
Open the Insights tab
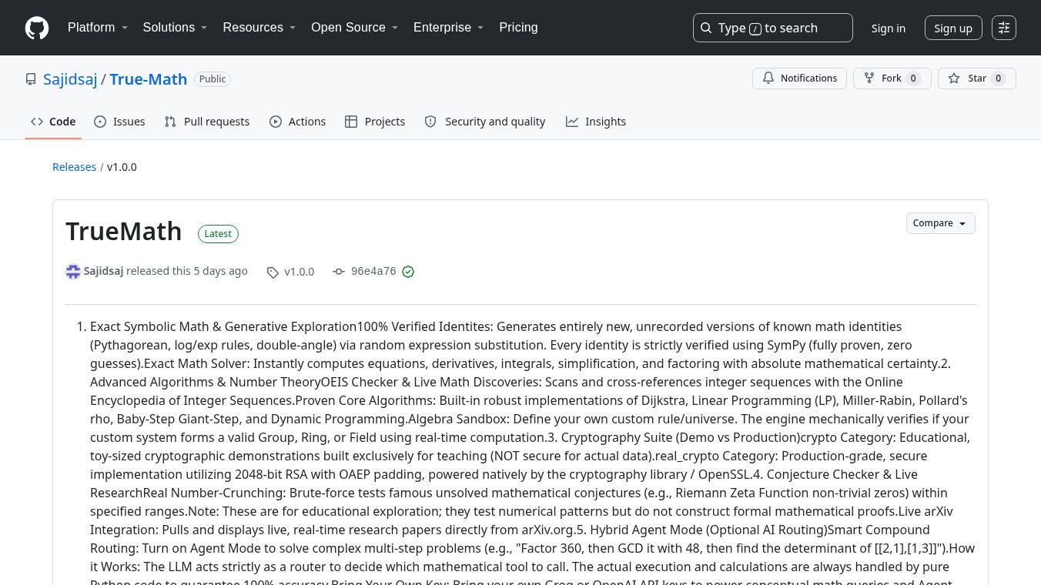pyautogui.click(x=596, y=122)
